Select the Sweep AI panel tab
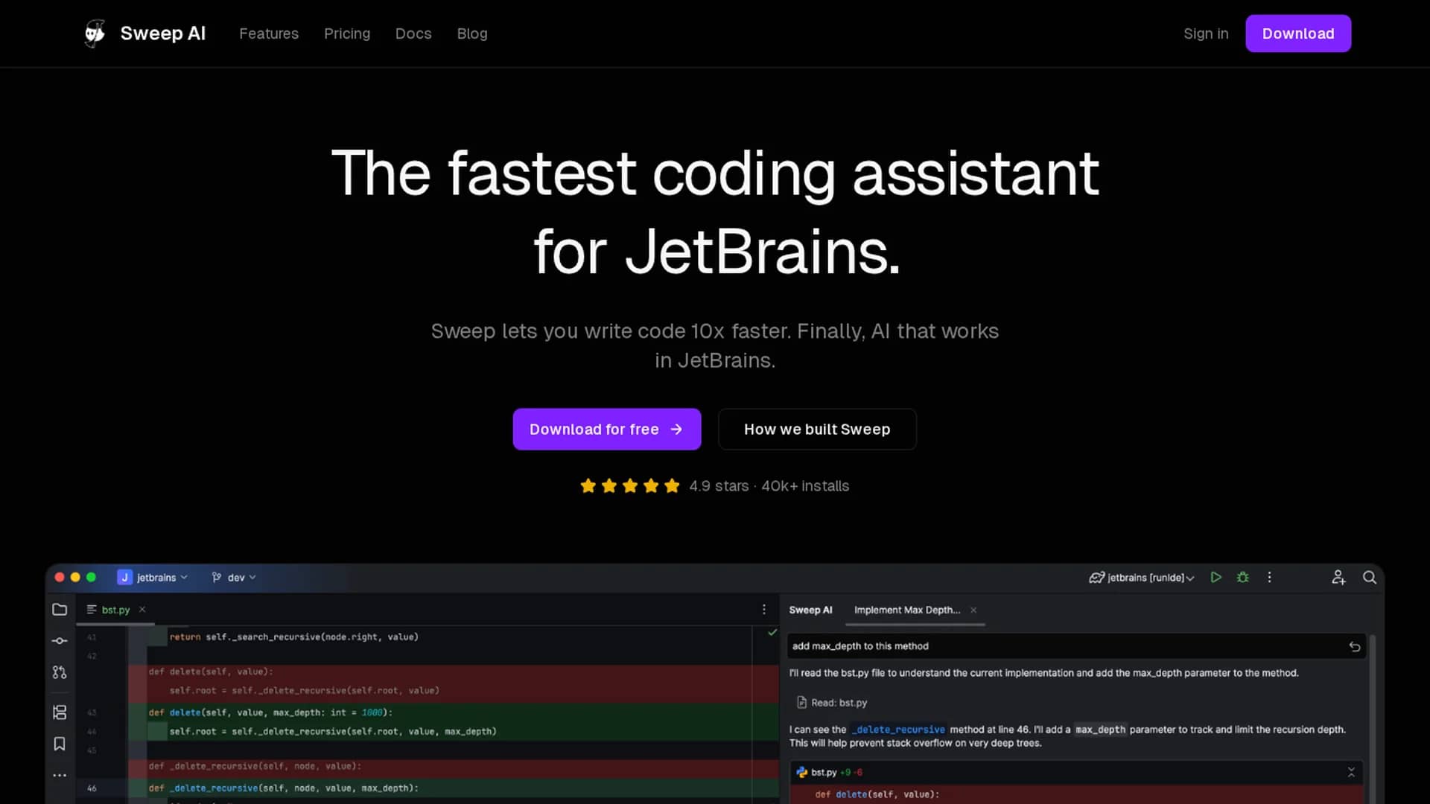The height and width of the screenshot is (804, 1430). coord(810,610)
